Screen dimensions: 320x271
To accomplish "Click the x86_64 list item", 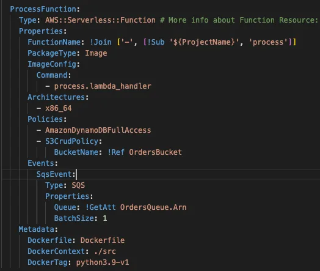I will pos(59,108).
